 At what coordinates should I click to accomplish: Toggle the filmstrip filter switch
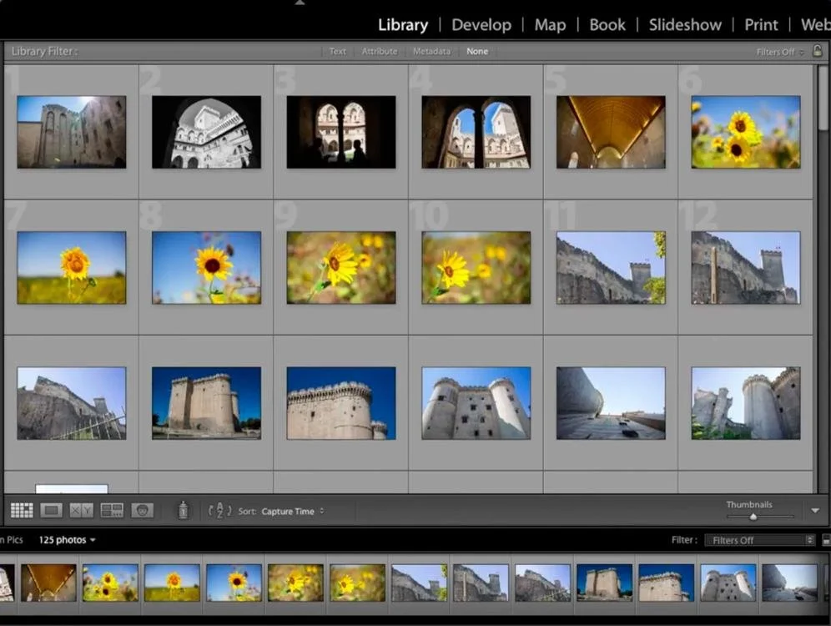[x=826, y=540]
